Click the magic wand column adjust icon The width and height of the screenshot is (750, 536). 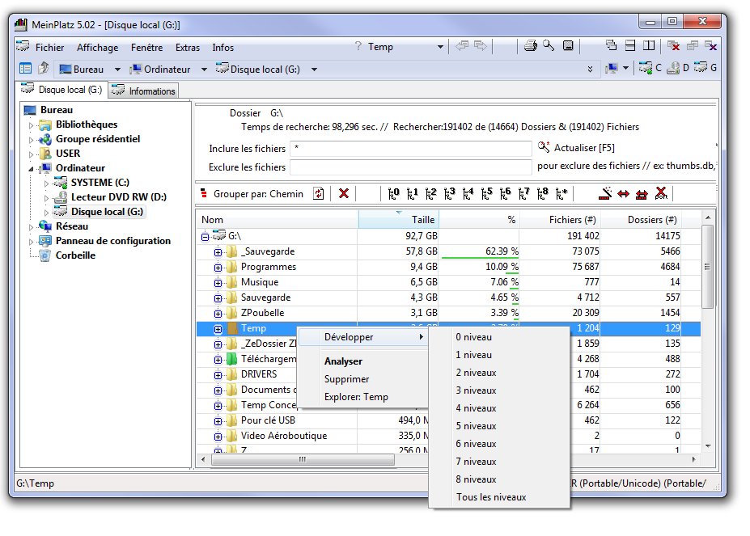pos(605,193)
